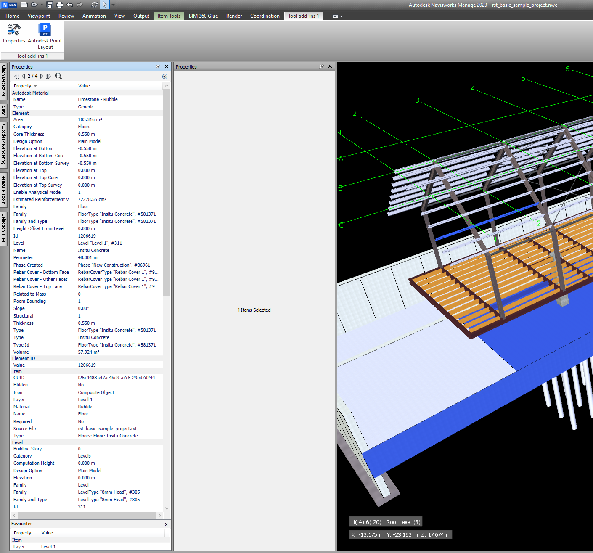Image resolution: width=593 pixels, height=553 pixels.
Task: Click the Save icon in quick access toolbar
Action: pyautogui.click(x=50, y=5)
